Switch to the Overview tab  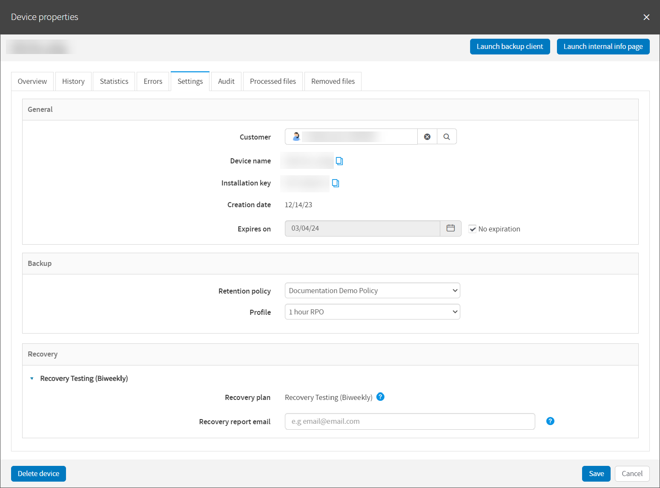coord(32,81)
